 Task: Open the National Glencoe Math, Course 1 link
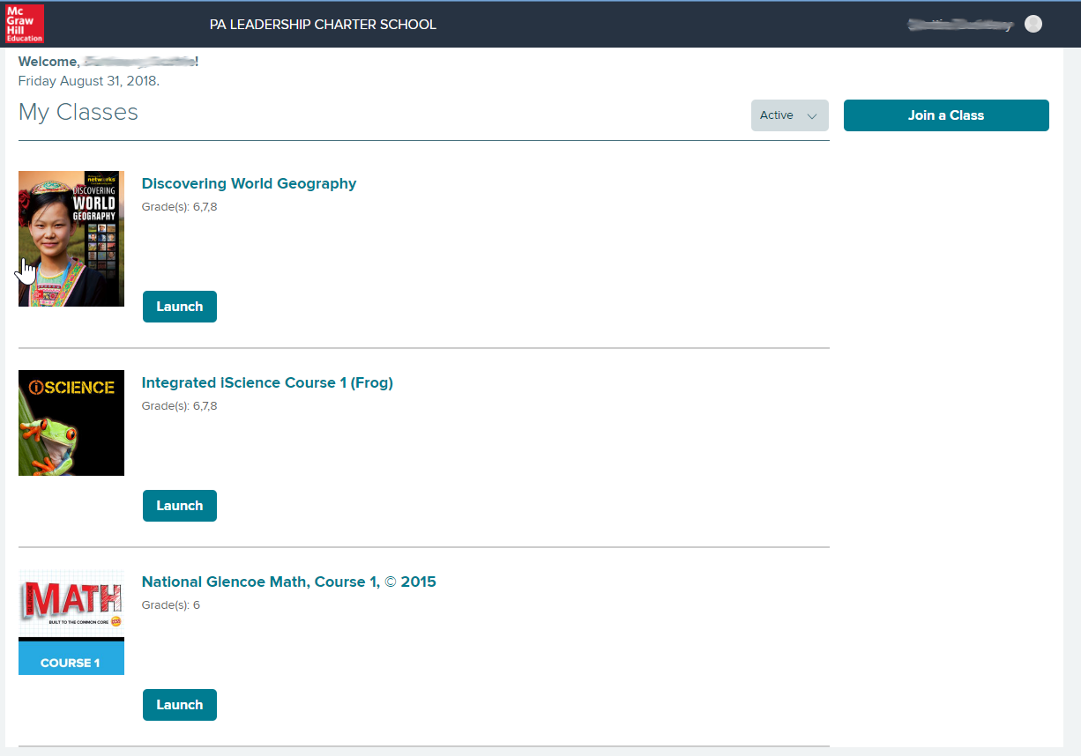(288, 582)
